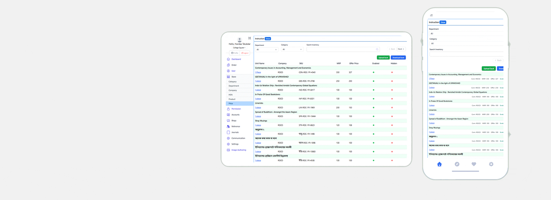Click the green Upload Excel button on tablet

coord(383,58)
